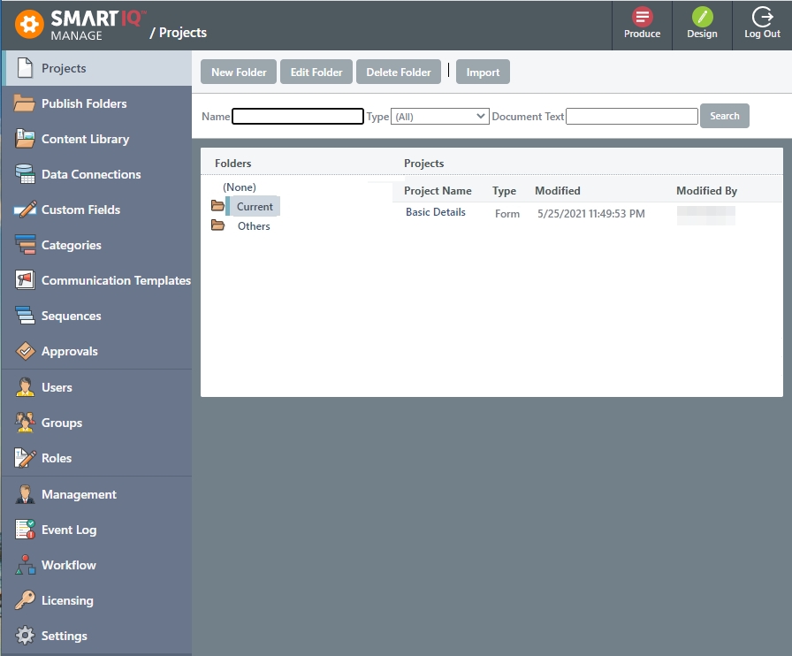Image resolution: width=792 pixels, height=656 pixels.
Task: Click the Approvals label
Action: click(70, 351)
